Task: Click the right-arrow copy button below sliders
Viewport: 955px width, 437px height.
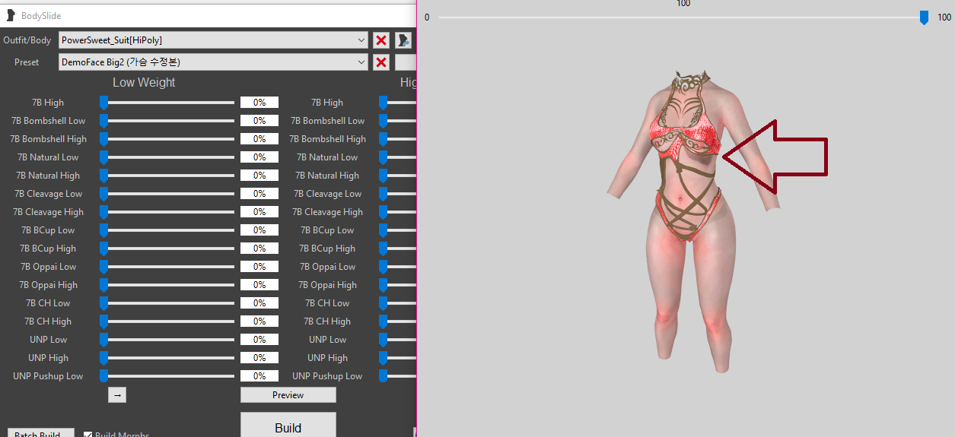Action: tap(117, 395)
